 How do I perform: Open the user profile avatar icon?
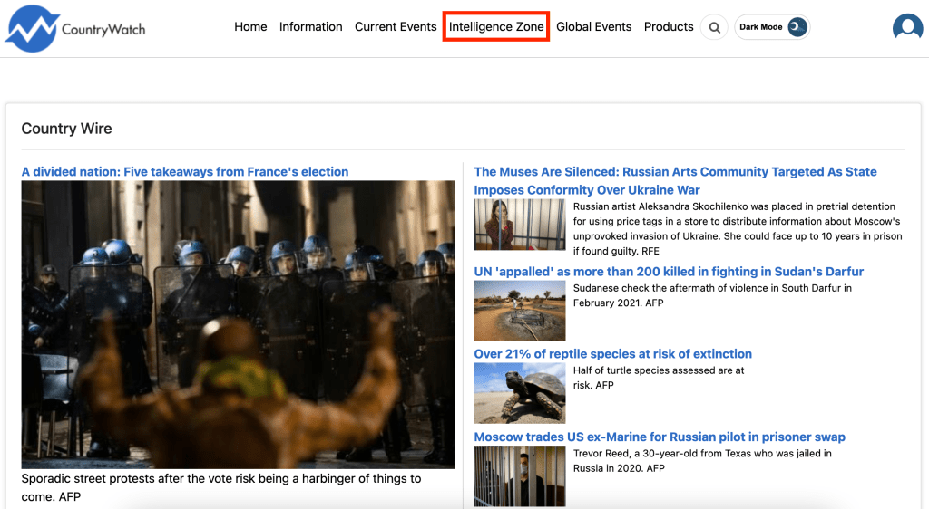pos(907,27)
